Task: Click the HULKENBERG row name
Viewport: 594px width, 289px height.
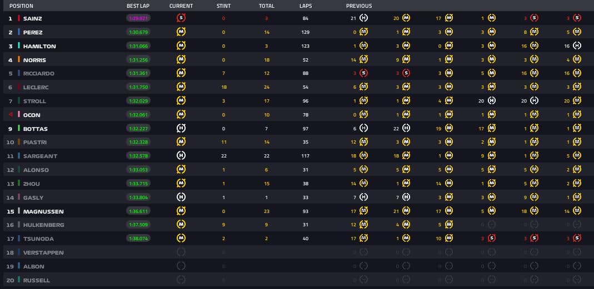Action: tap(43, 225)
